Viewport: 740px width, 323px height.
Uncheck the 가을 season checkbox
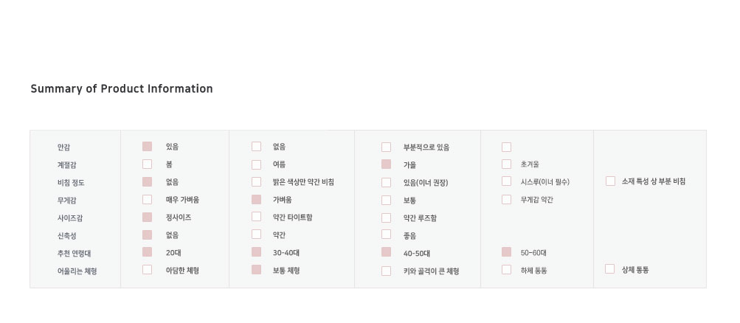click(386, 164)
